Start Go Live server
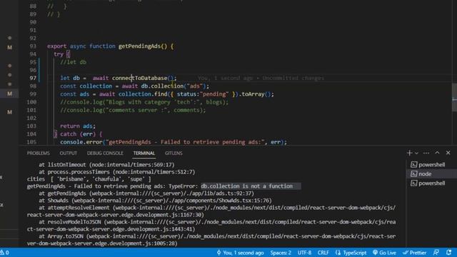The height and width of the screenshot is (257, 457). click(384, 253)
